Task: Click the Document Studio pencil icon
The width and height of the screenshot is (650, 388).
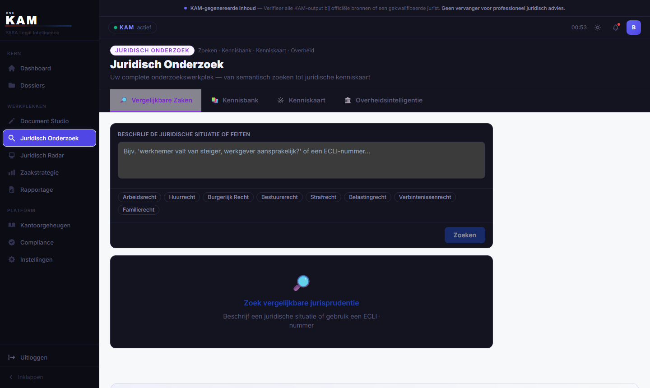Action: 12,121
